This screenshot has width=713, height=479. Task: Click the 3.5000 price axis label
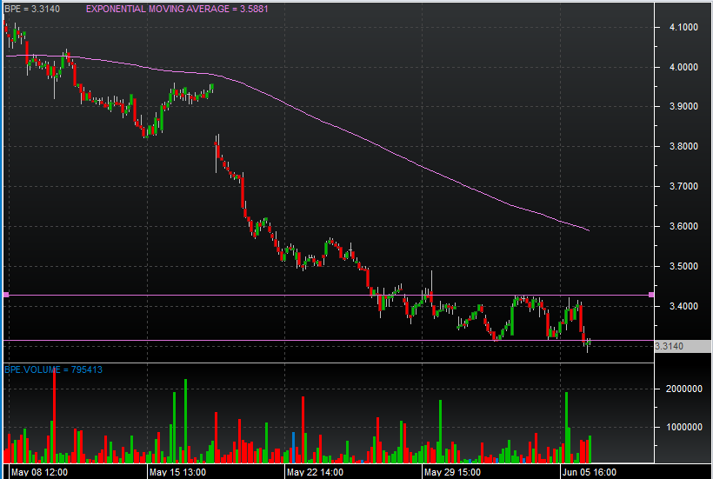click(683, 266)
